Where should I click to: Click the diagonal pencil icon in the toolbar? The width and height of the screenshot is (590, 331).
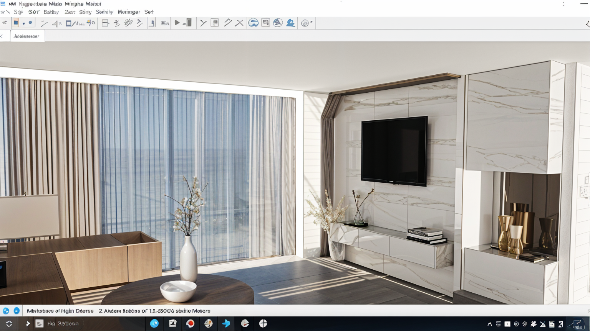click(x=228, y=23)
